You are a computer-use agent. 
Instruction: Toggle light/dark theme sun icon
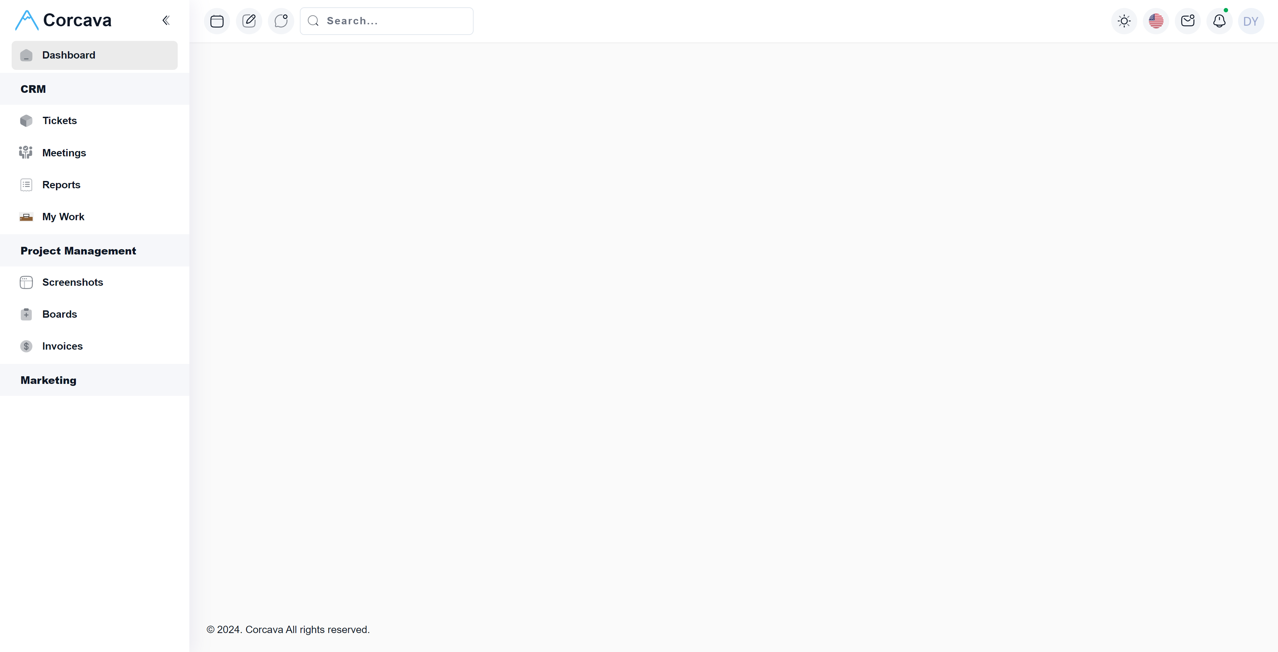coord(1124,21)
